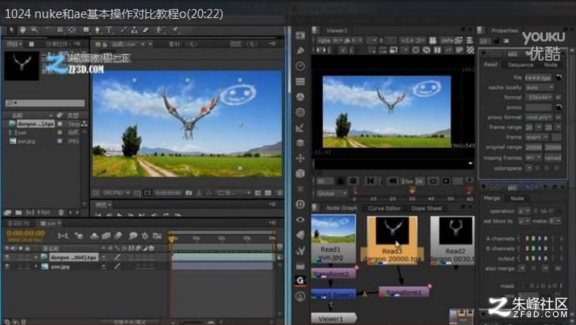576x325 pixels.
Task: Toggle Video colorspace checkbox in Merge properties
Action: click(x=536, y=211)
